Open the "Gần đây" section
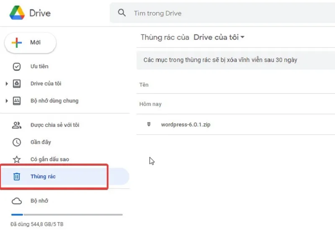Viewport: 335px width, 239px height. point(41,142)
